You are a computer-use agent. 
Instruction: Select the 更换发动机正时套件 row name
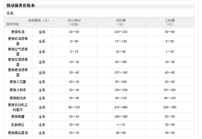pos(18,107)
